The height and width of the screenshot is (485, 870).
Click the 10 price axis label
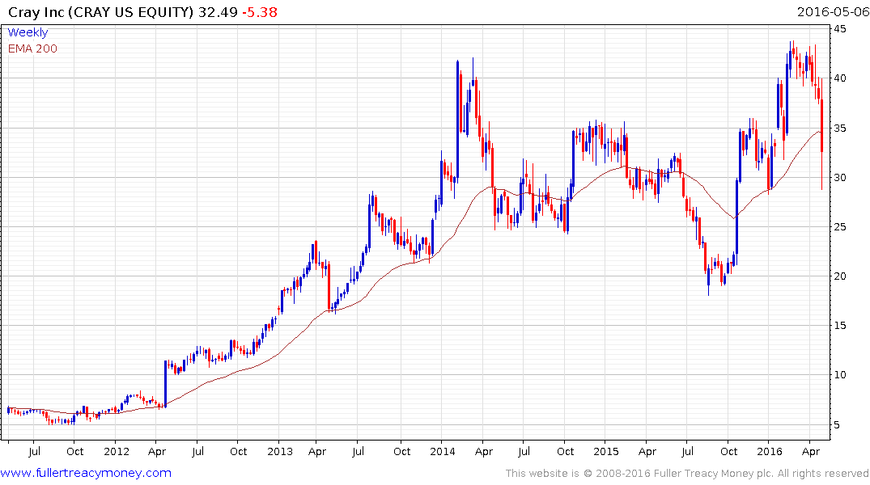pos(840,375)
